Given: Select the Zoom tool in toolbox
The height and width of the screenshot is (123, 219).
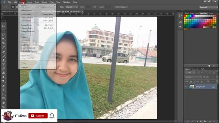Looking at the screenshot, I should pos(3,107).
